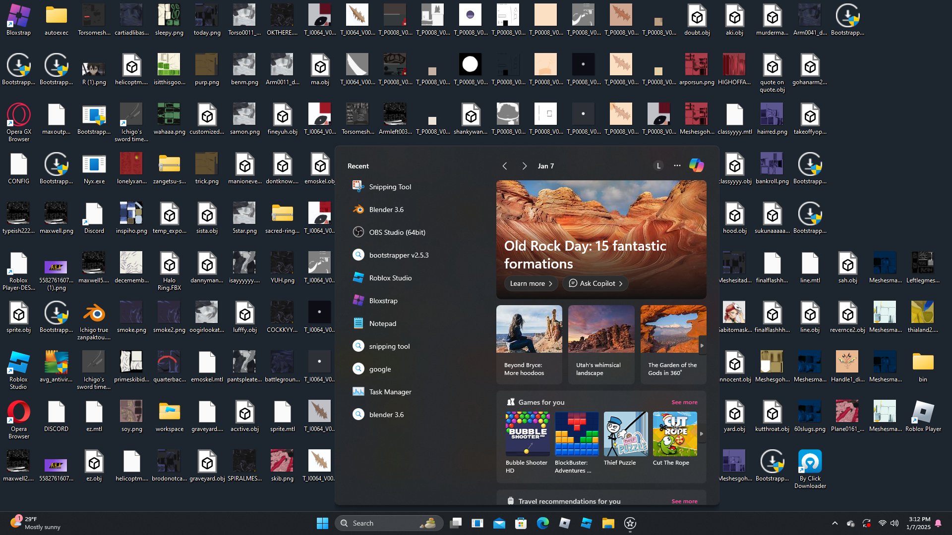This screenshot has width=952, height=535.
Task: Open Bubble Shooter HD game thumbnail
Action: click(527, 434)
